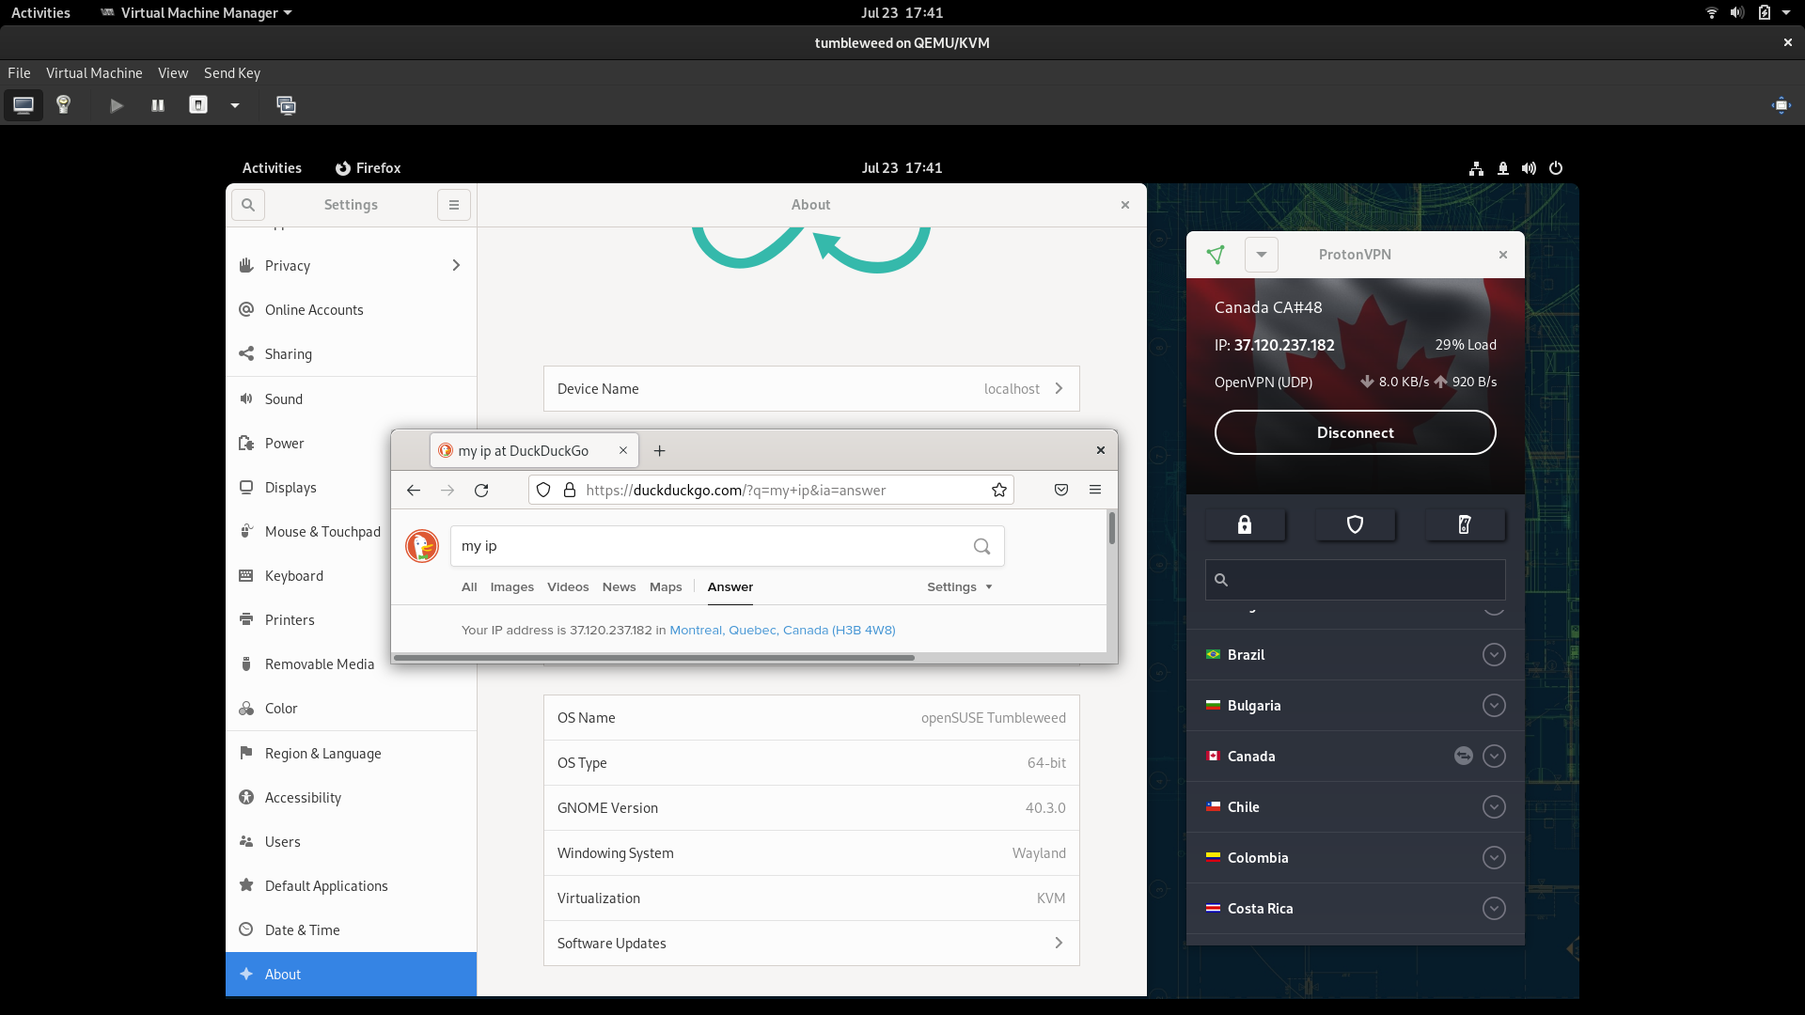Viewport: 1805px width, 1015px height.
Task: Open Firefox Pocket saving icon
Action: tap(1060, 490)
